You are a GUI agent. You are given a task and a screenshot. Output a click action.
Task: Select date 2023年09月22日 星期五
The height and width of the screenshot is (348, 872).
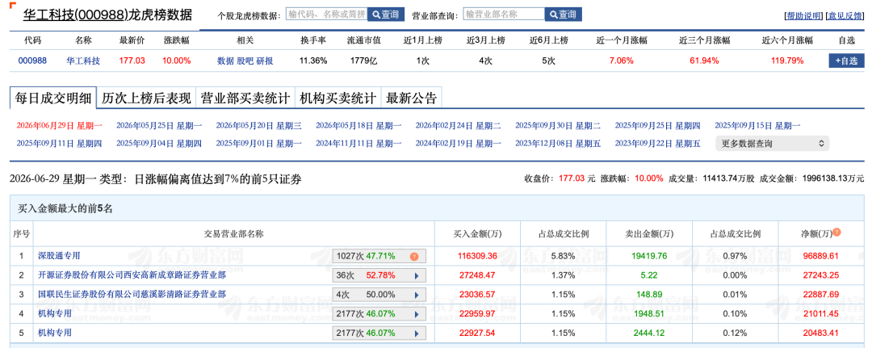point(657,144)
